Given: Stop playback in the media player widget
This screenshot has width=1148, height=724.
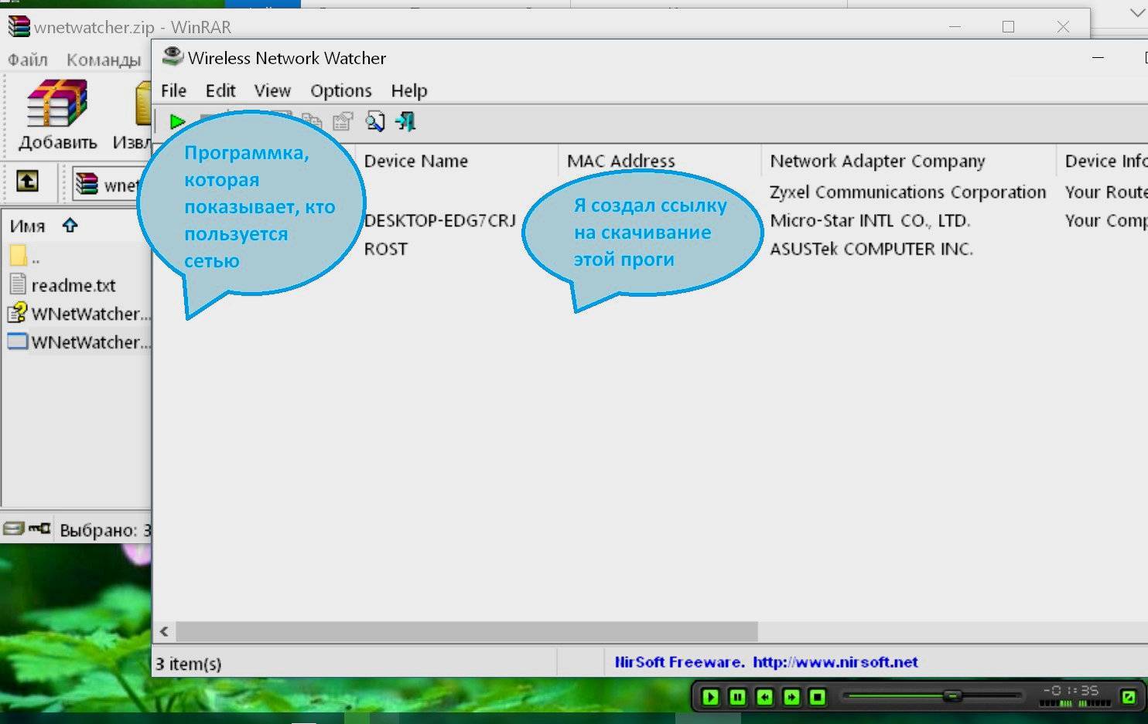Looking at the screenshot, I should [x=818, y=697].
